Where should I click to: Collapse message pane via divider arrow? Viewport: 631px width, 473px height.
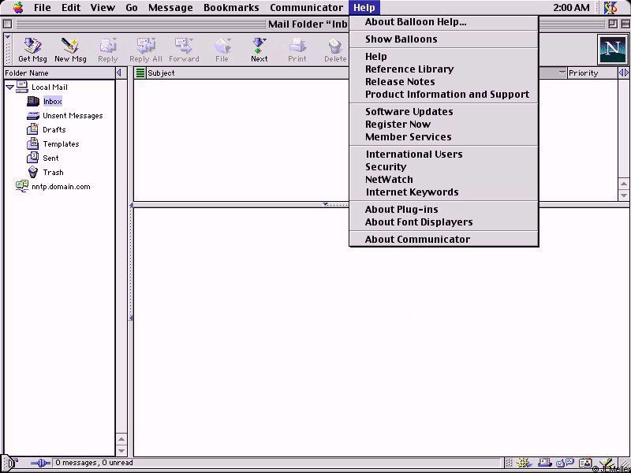[325, 204]
